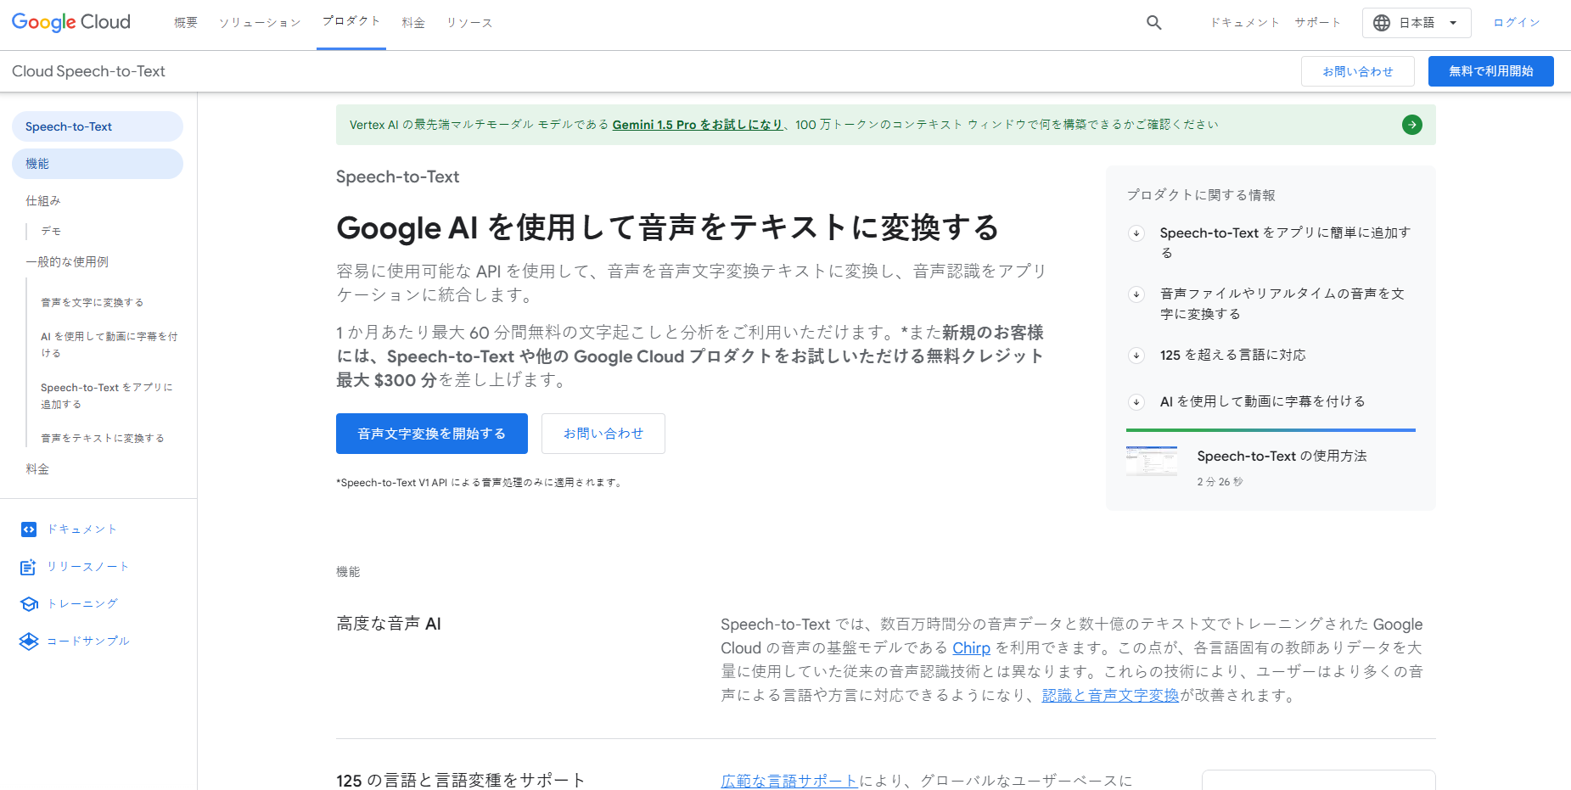Open the 料金 top nav item
Image resolution: width=1571 pixels, height=790 pixels.
tap(413, 23)
